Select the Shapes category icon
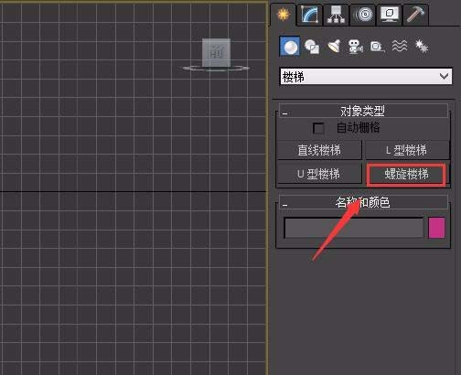This screenshot has width=461, height=375. [312, 47]
